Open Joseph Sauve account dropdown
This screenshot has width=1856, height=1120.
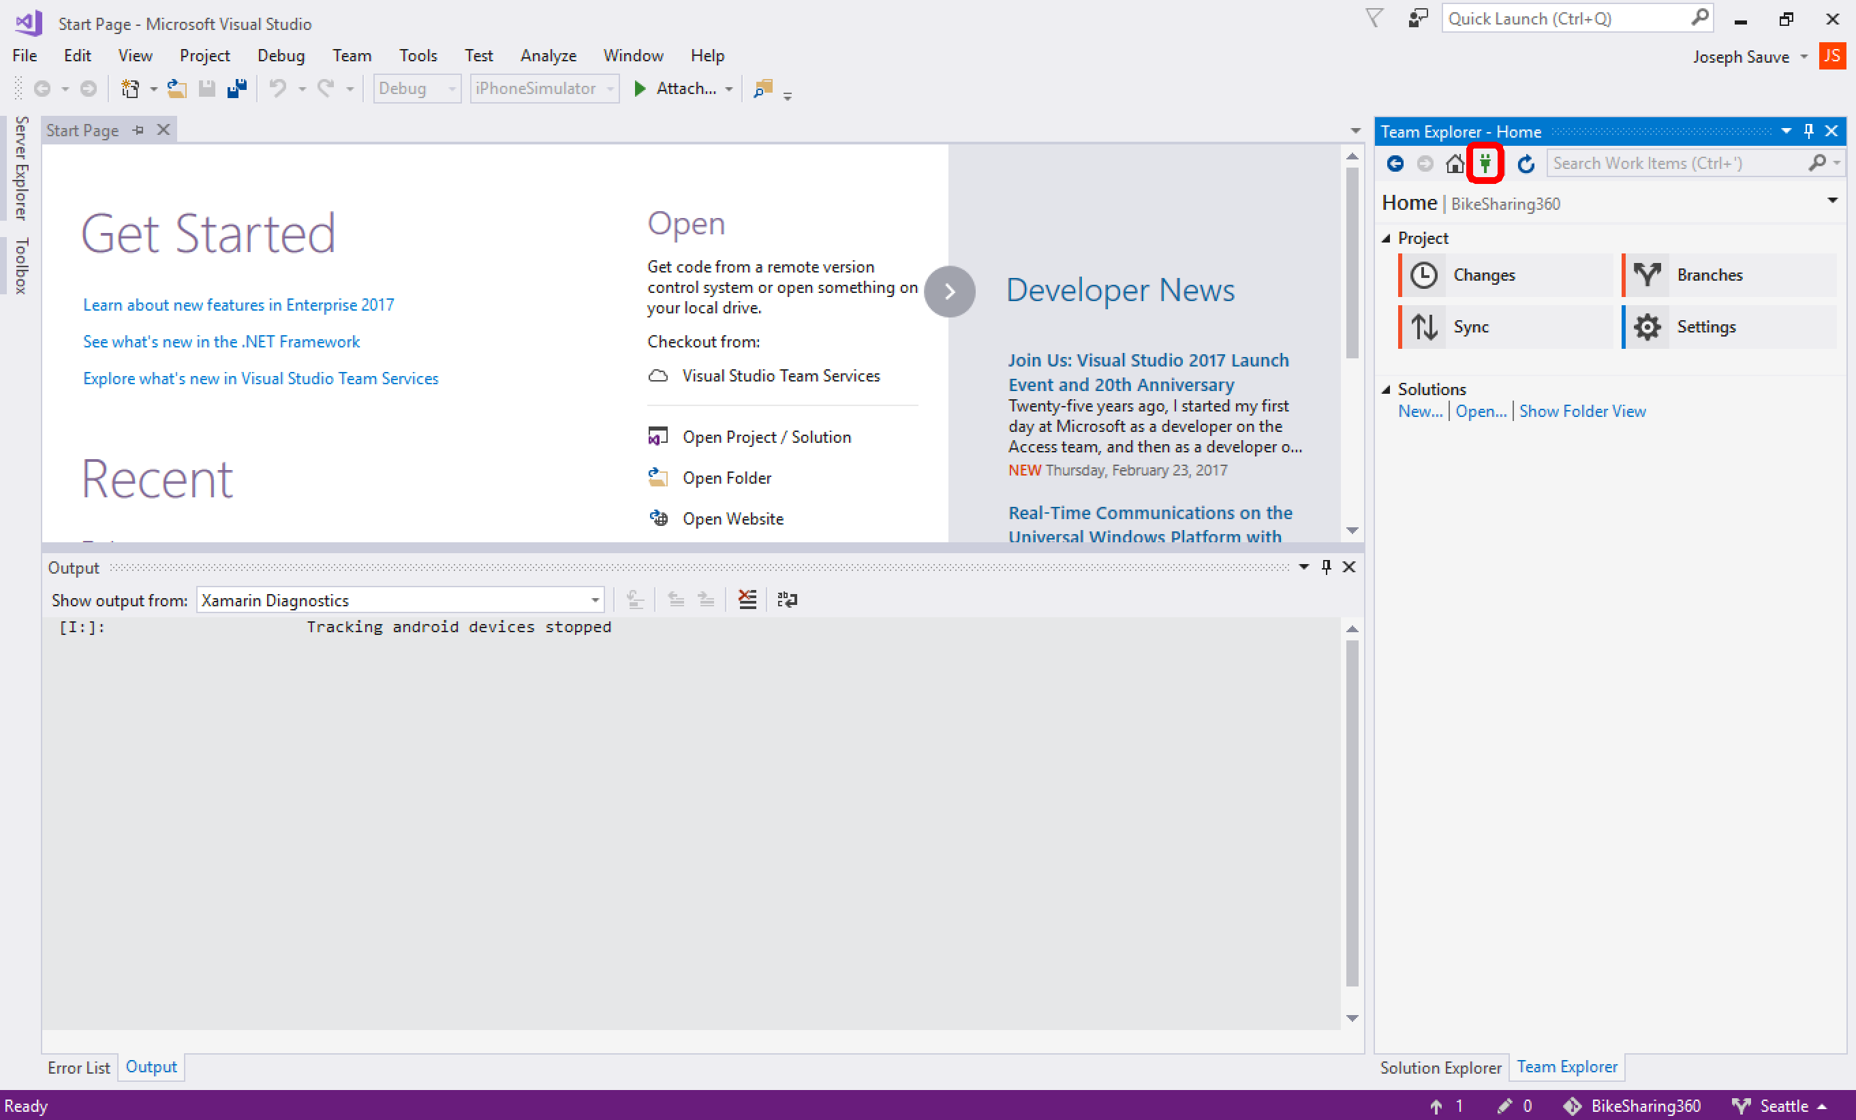(x=1804, y=57)
